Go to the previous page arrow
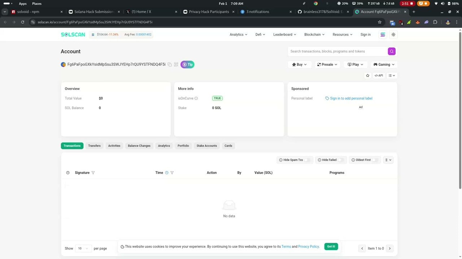This screenshot has width=462, height=259. 362,249
